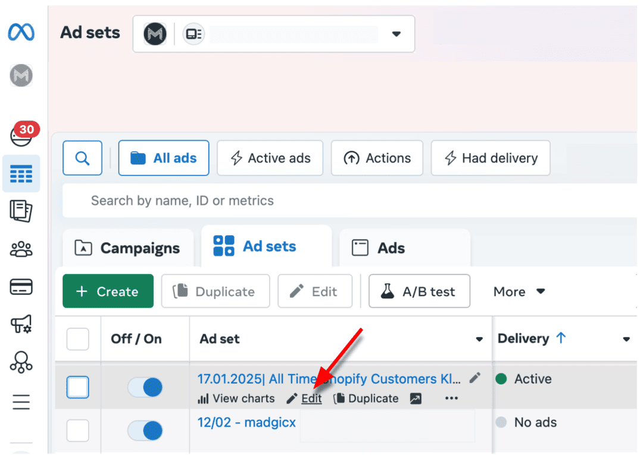
Task: Click the green Create button
Action: click(x=108, y=291)
